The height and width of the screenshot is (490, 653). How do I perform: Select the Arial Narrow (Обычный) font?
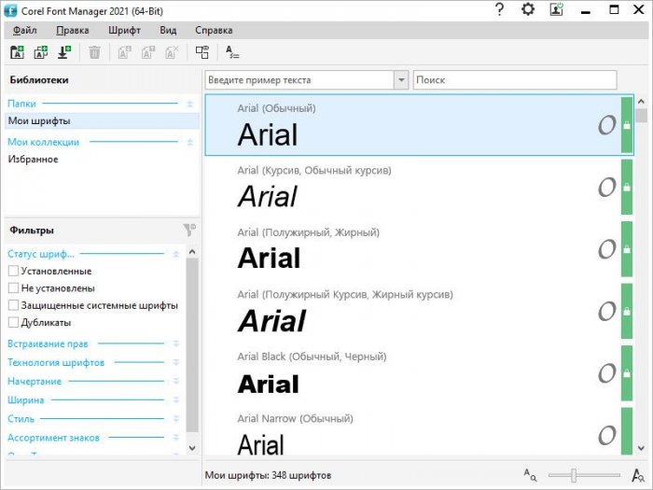[x=419, y=431]
